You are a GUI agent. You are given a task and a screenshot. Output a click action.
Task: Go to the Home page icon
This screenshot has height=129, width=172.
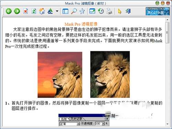tap(42, 11)
